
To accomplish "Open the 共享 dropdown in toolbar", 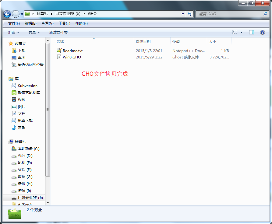I will point(34,32).
